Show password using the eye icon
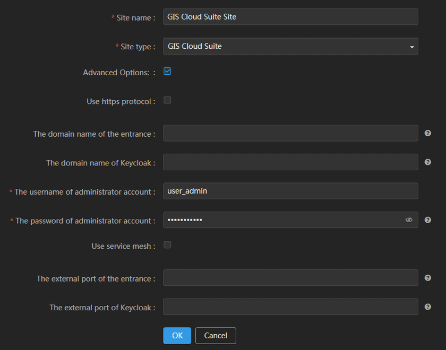This screenshot has height=350, width=446. (x=409, y=220)
